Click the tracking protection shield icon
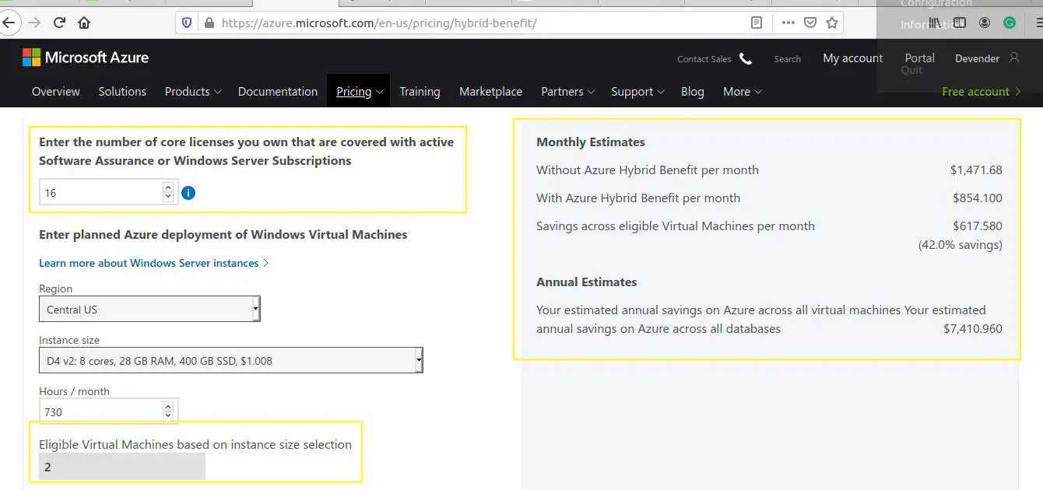The width and height of the screenshot is (1043, 490). pos(186,23)
